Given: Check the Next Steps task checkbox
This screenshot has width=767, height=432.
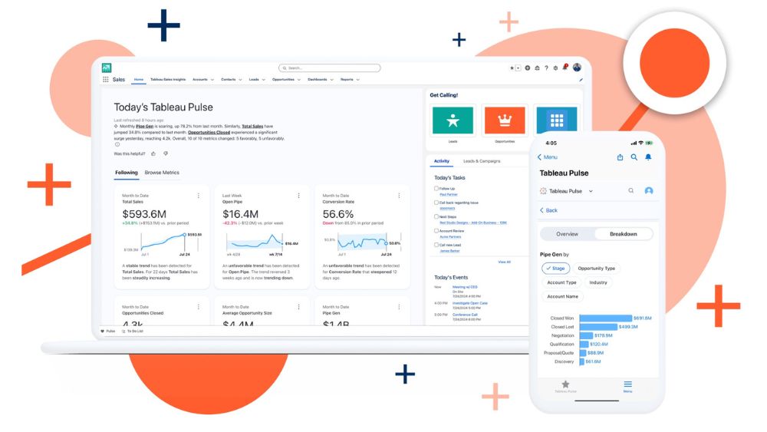Looking at the screenshot, I should pyautogui.click(x=436, y=216).
